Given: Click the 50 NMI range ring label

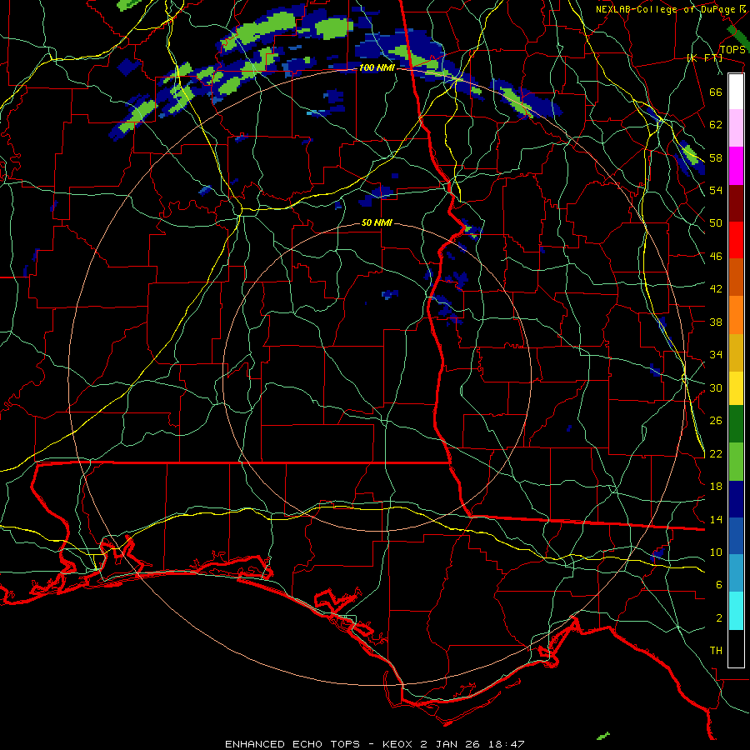Looking at the screenshot, I should [377, 222].
